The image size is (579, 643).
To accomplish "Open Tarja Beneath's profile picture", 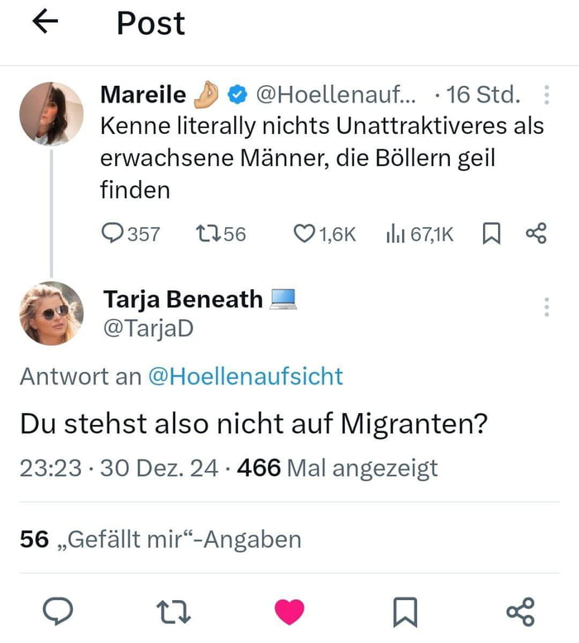I will point(51,313).
